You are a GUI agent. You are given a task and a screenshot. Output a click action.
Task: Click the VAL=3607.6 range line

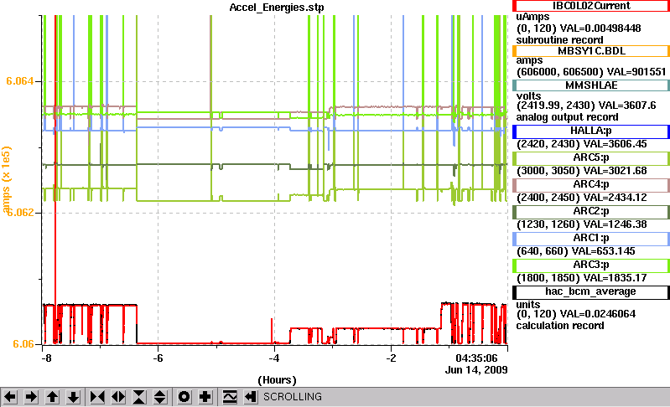pyautogui.click(x=586, y=106)
